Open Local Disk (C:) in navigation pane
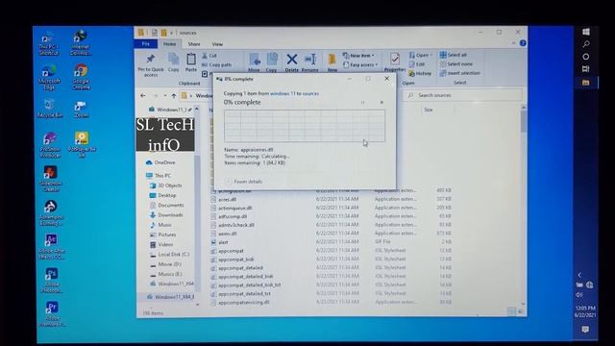The height and width of the screenshot is (346, 615). [170, 254]
